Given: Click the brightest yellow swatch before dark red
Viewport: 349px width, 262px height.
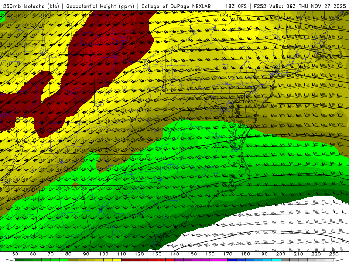Looking at the screenshot, I should click(x=117, y=260).
